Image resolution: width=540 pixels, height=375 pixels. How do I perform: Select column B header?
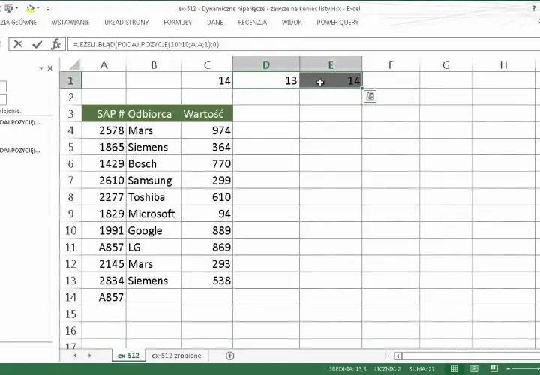tap(154, 64)
